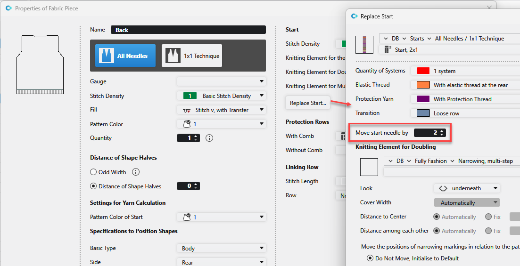Screen dimensions: 520x266
Task: Click the Replace Start... button
Action: [x=308, y=103]
